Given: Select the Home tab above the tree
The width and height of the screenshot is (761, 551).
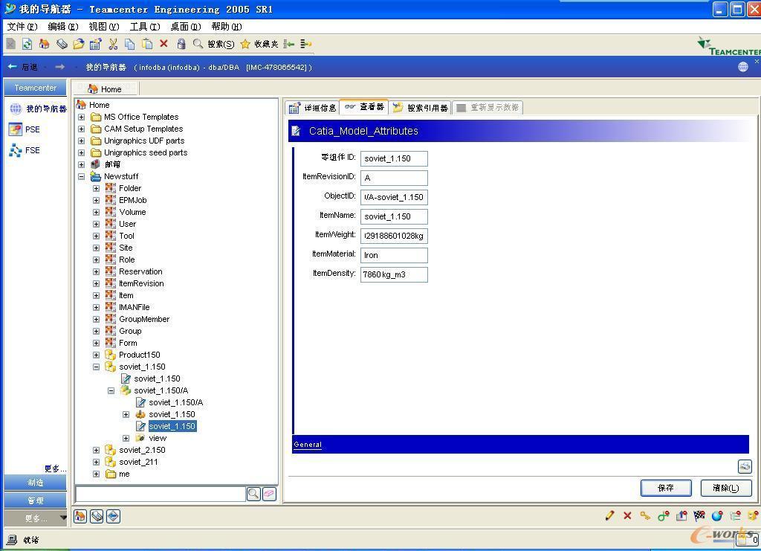Looking at the screenshot, I should click(106, 88).
